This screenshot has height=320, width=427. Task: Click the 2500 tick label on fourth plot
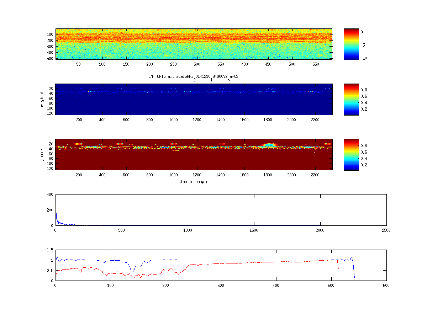(386, 230)
